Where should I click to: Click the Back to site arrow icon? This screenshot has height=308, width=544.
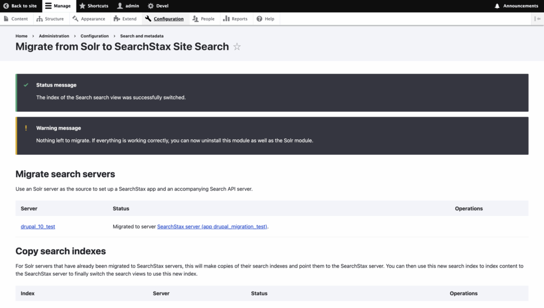click(x=6, y=6)
